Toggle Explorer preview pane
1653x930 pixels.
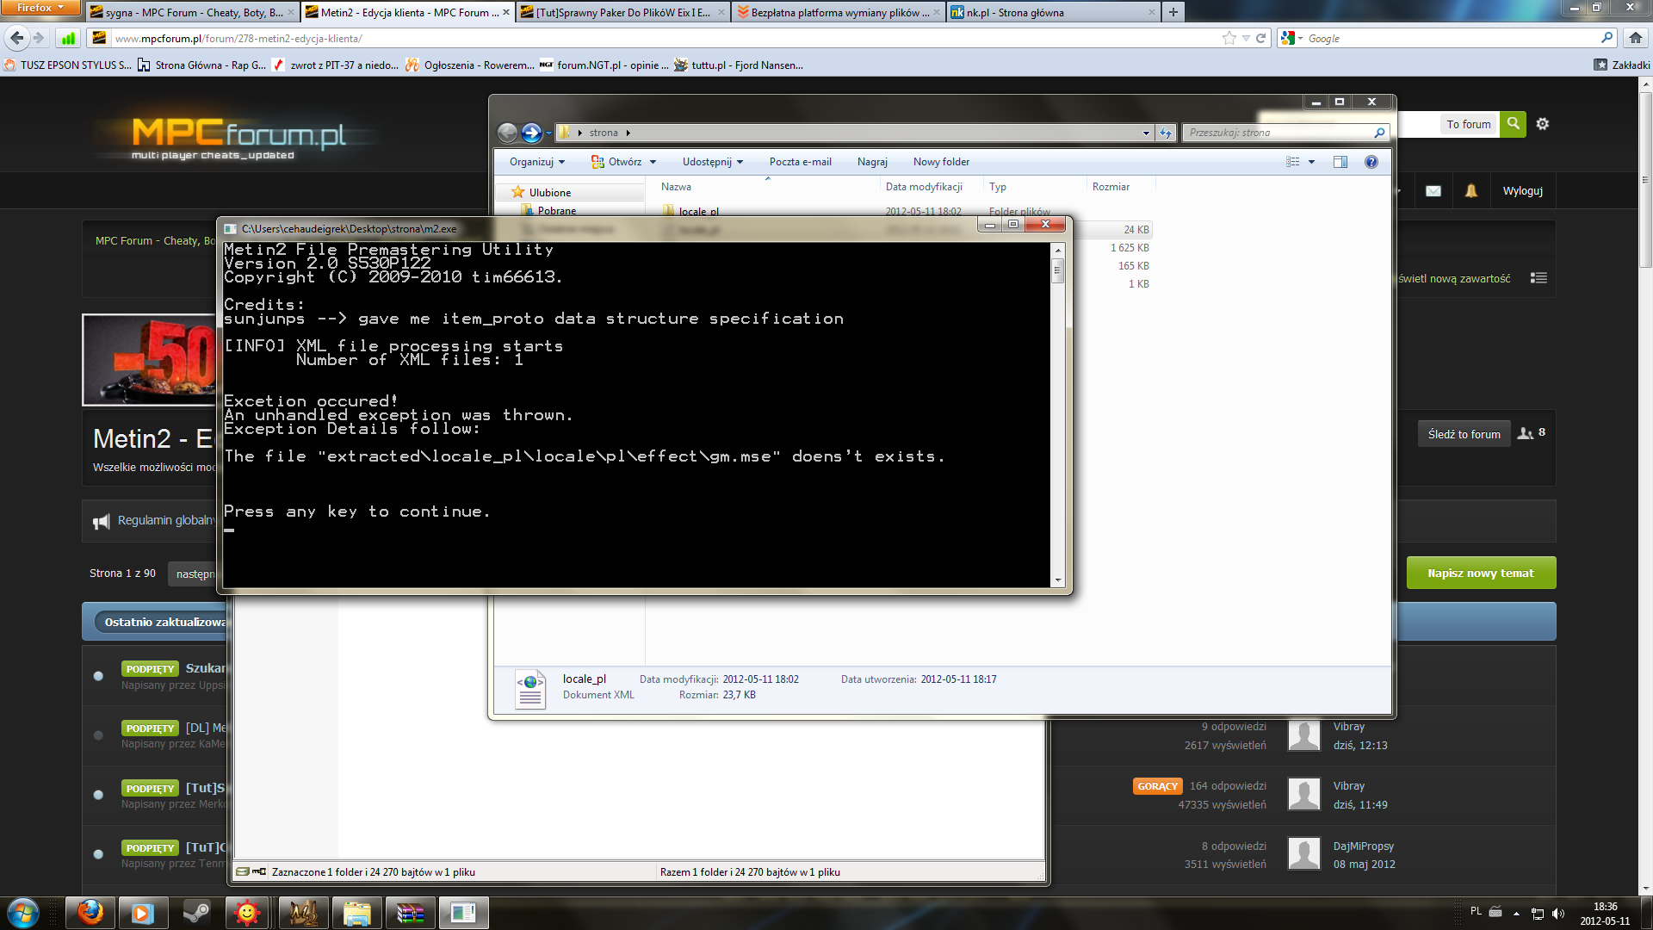(x=1340, y=162)
